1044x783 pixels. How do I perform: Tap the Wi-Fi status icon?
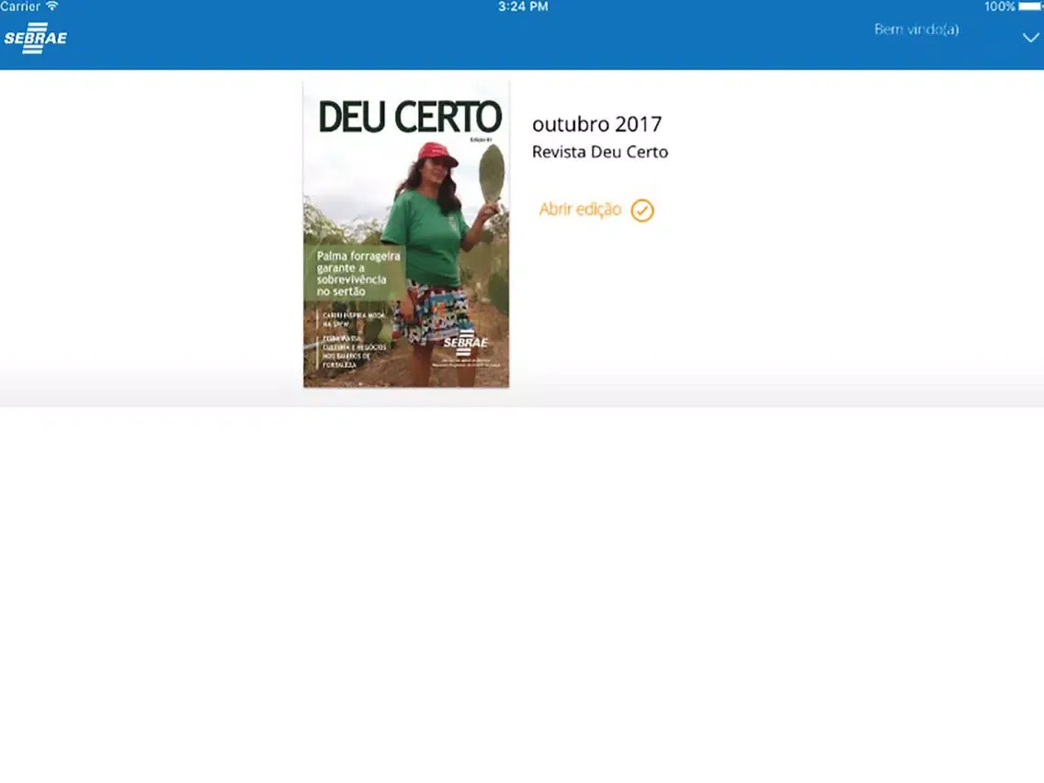pos(52,6)
